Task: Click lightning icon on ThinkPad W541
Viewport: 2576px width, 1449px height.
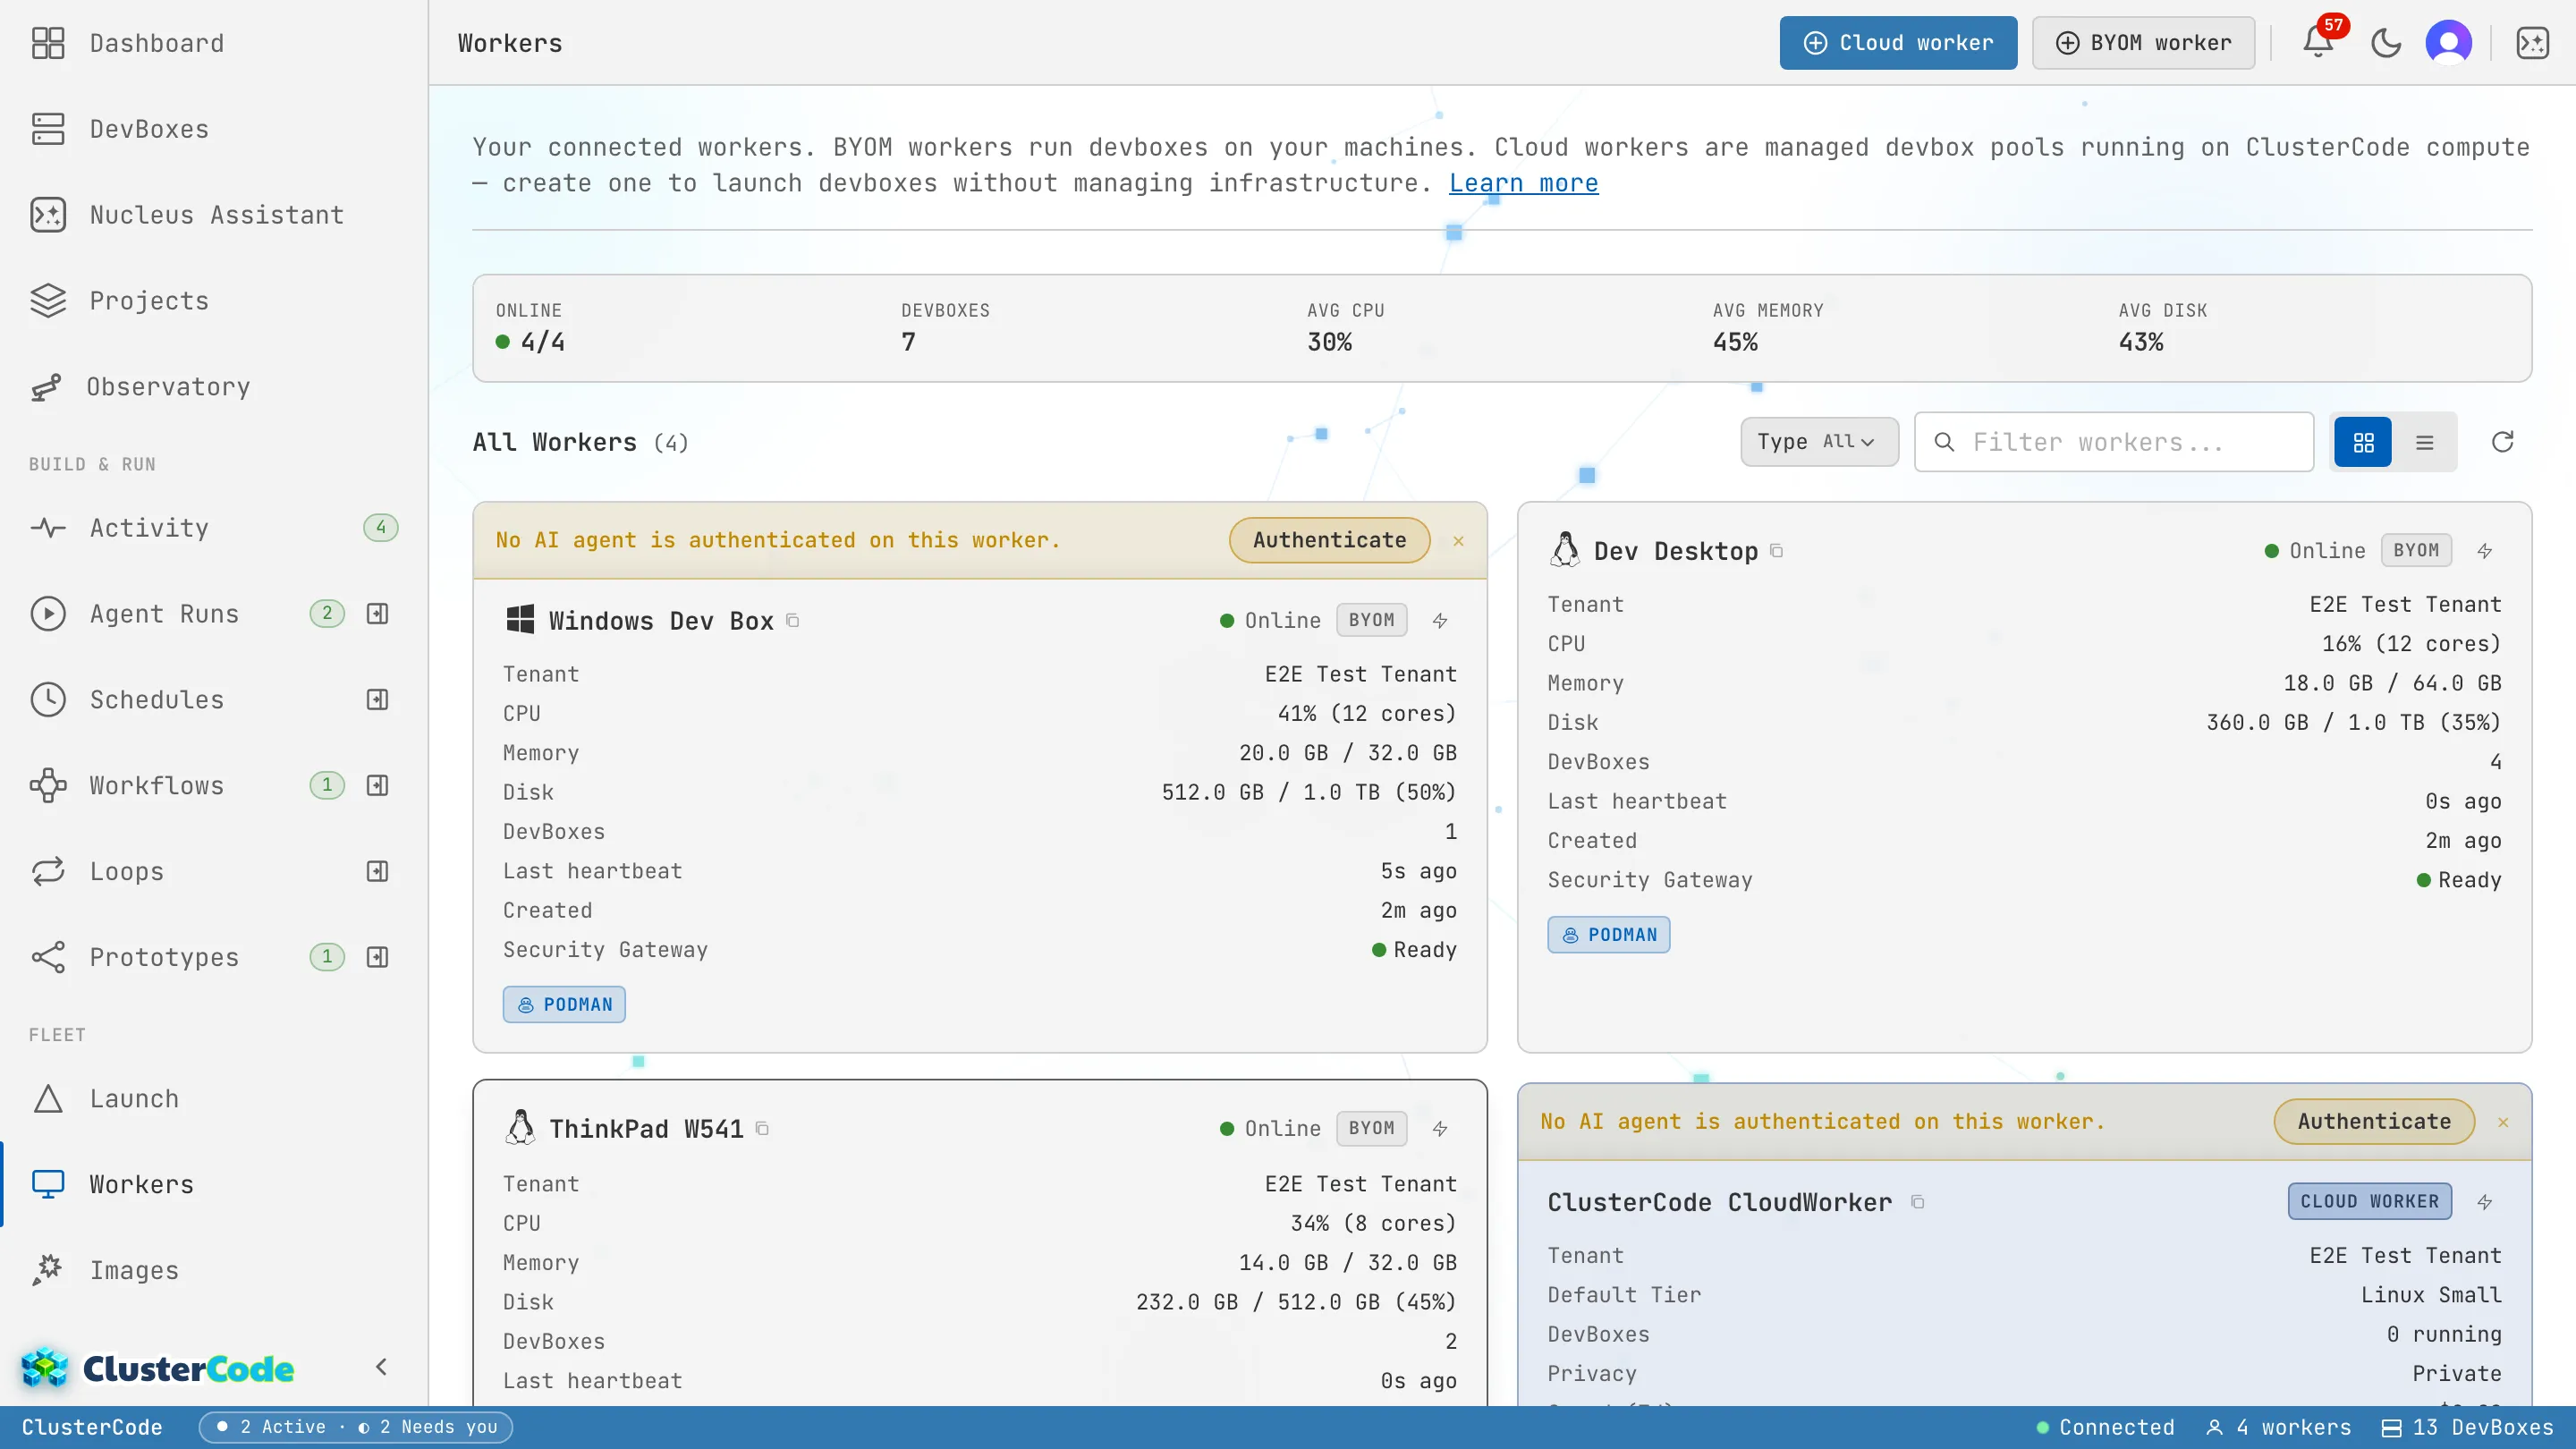Action: 1440,1129
